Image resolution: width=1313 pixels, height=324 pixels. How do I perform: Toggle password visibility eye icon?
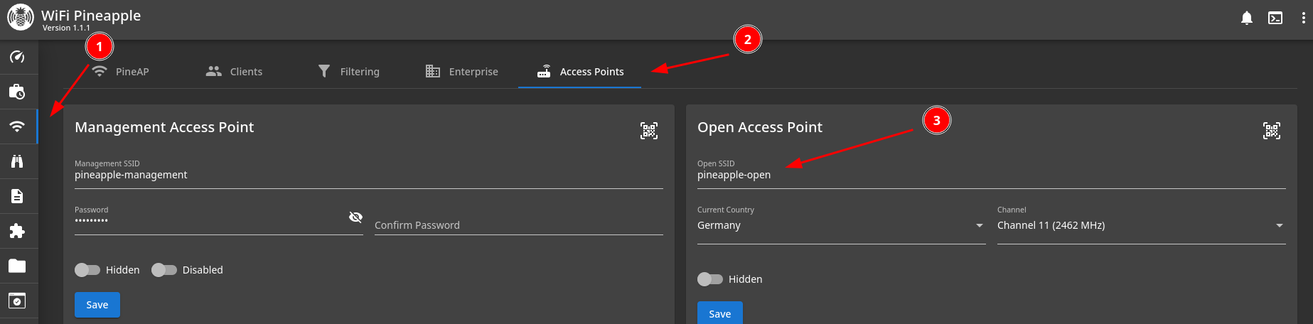click(x=355, y=217)
